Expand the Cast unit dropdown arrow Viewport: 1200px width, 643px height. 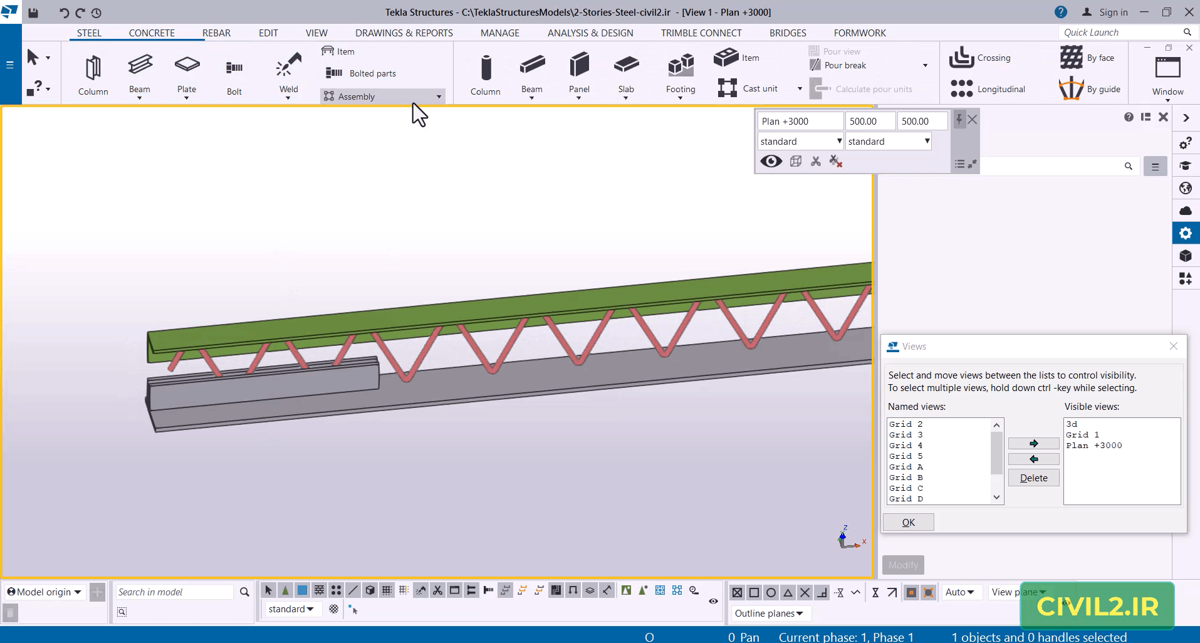(800, 89)
